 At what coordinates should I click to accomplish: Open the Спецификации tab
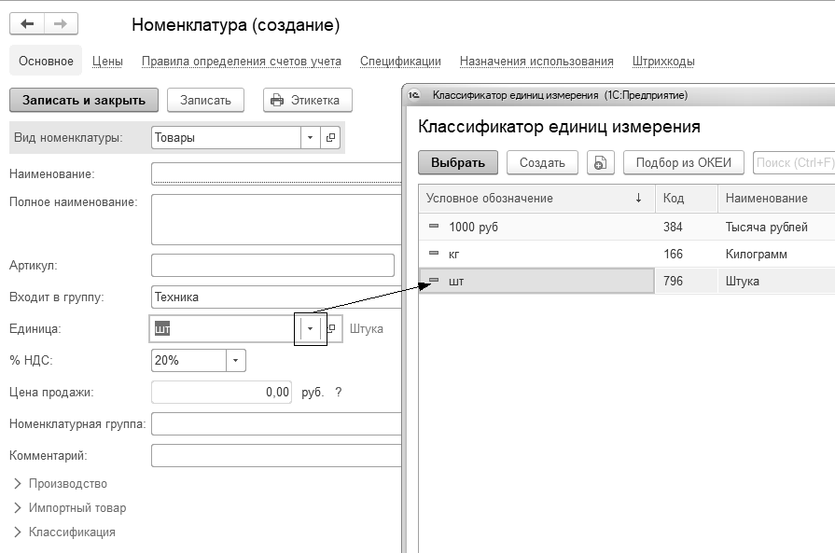(x=400, y=62)
